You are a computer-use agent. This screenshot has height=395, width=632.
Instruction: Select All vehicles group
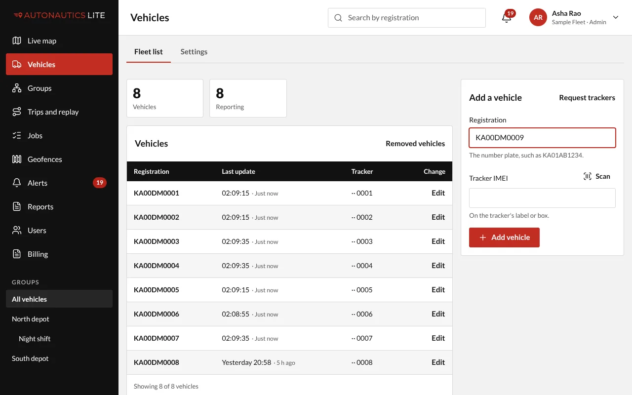(59, 299)
